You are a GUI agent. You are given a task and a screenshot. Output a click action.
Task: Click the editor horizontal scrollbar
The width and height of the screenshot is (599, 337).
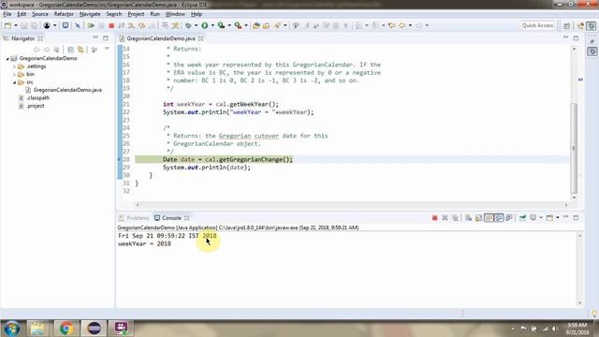(x=352, y=205)
